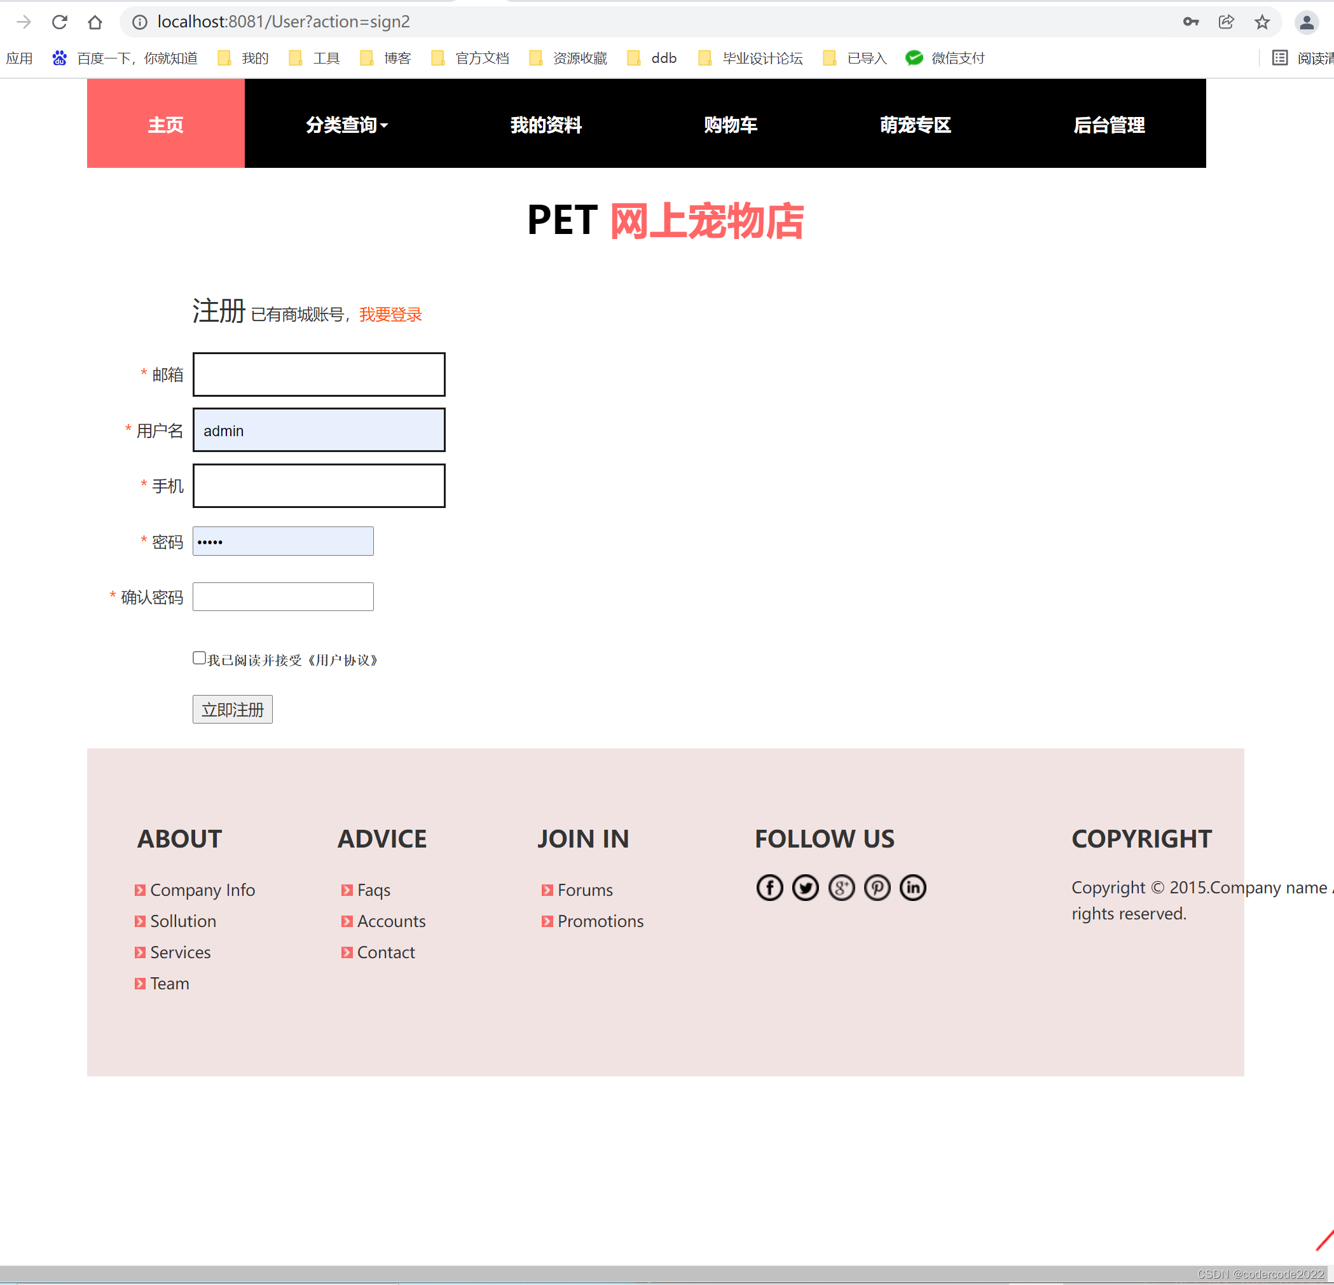Open saved passwords key icon
1334x1285 pixels.
(x=1190, y=22)
